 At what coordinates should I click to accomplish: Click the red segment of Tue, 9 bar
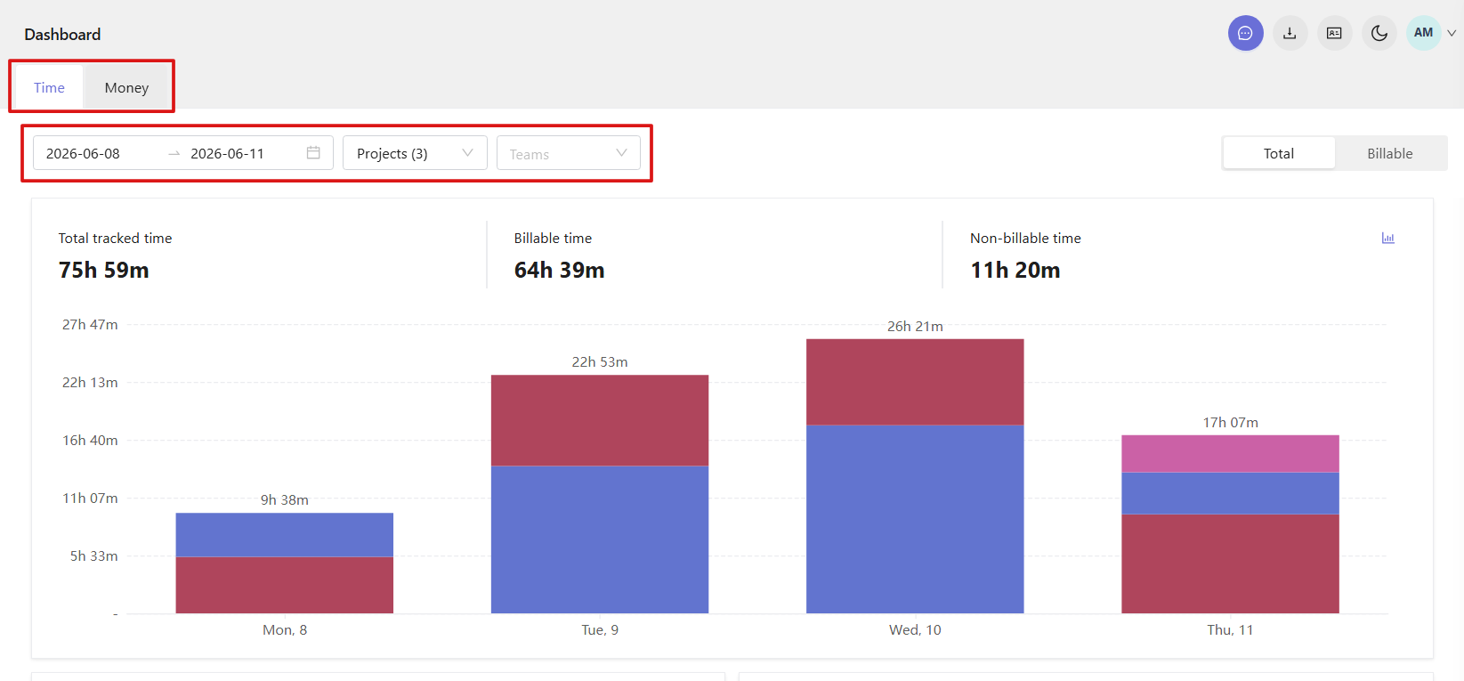[600, 420]
